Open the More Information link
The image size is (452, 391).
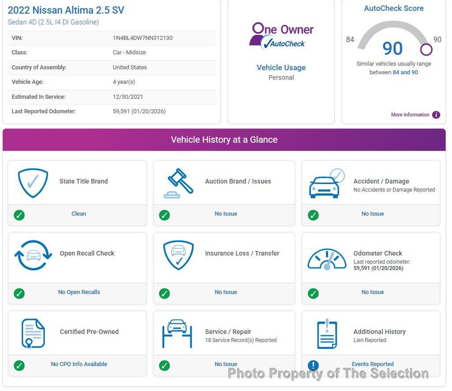click(410, 115)
